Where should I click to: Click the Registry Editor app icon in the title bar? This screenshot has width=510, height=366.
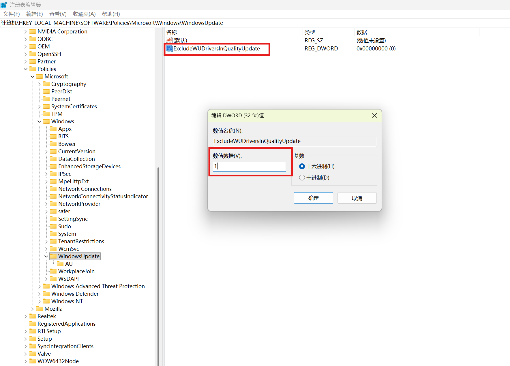coord(4,5)
